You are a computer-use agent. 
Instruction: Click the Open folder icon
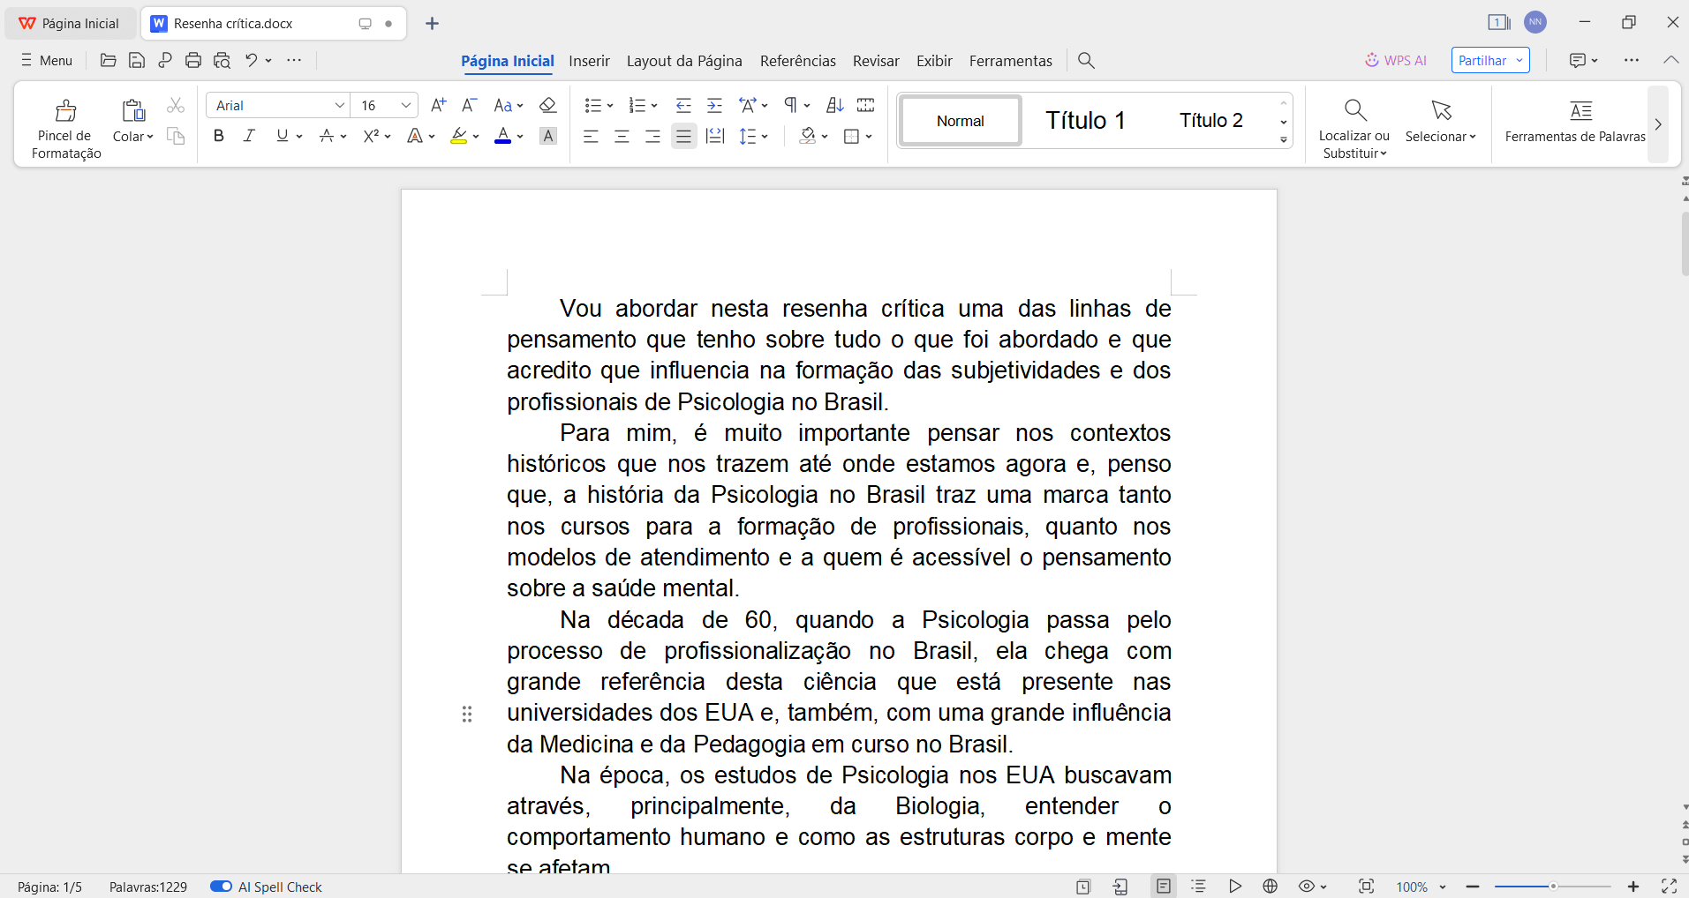pyautogui.click(x=109, y=60)
